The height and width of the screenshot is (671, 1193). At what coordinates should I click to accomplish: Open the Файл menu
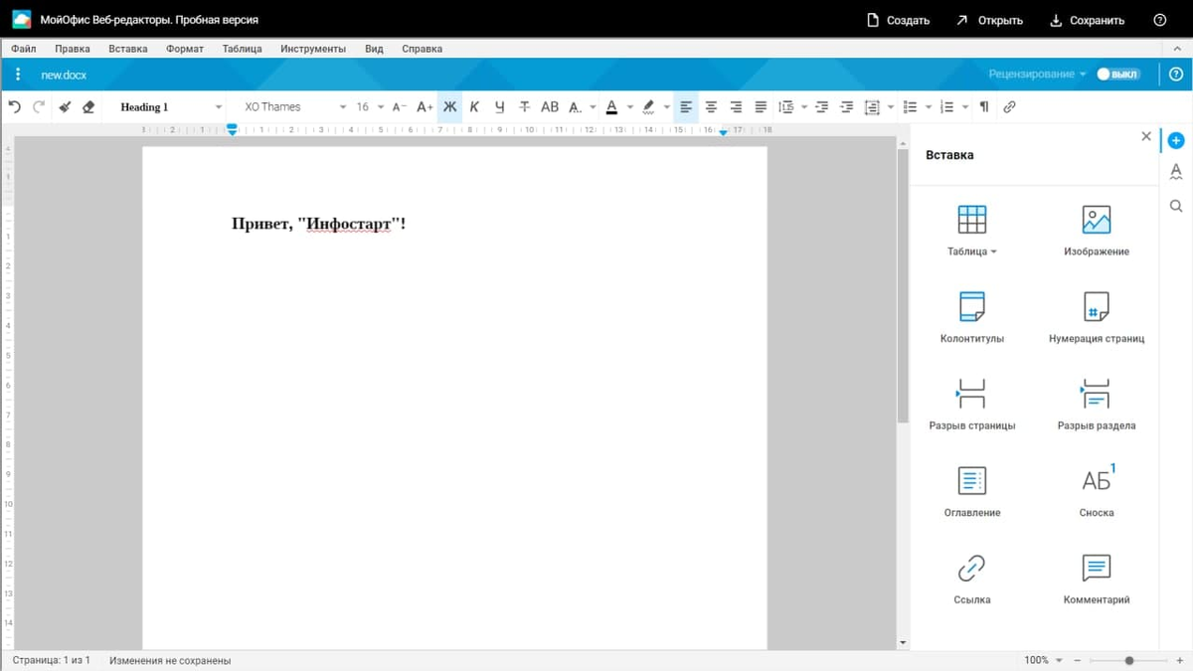[24, 49]
